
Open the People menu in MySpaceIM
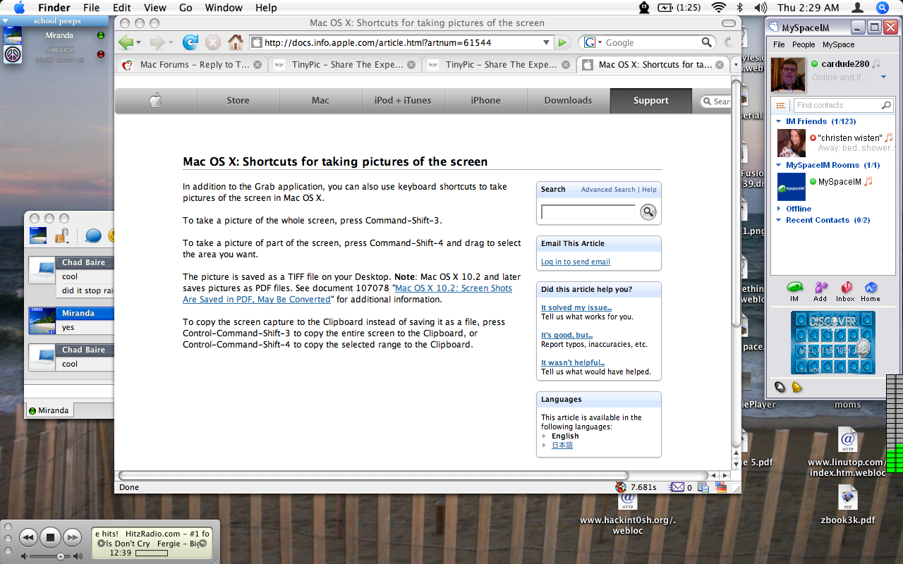coord(804,44)
